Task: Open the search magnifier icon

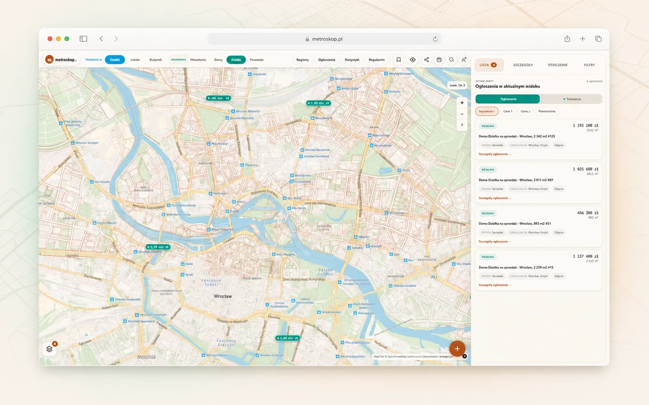Action: (x=452, y=60)
